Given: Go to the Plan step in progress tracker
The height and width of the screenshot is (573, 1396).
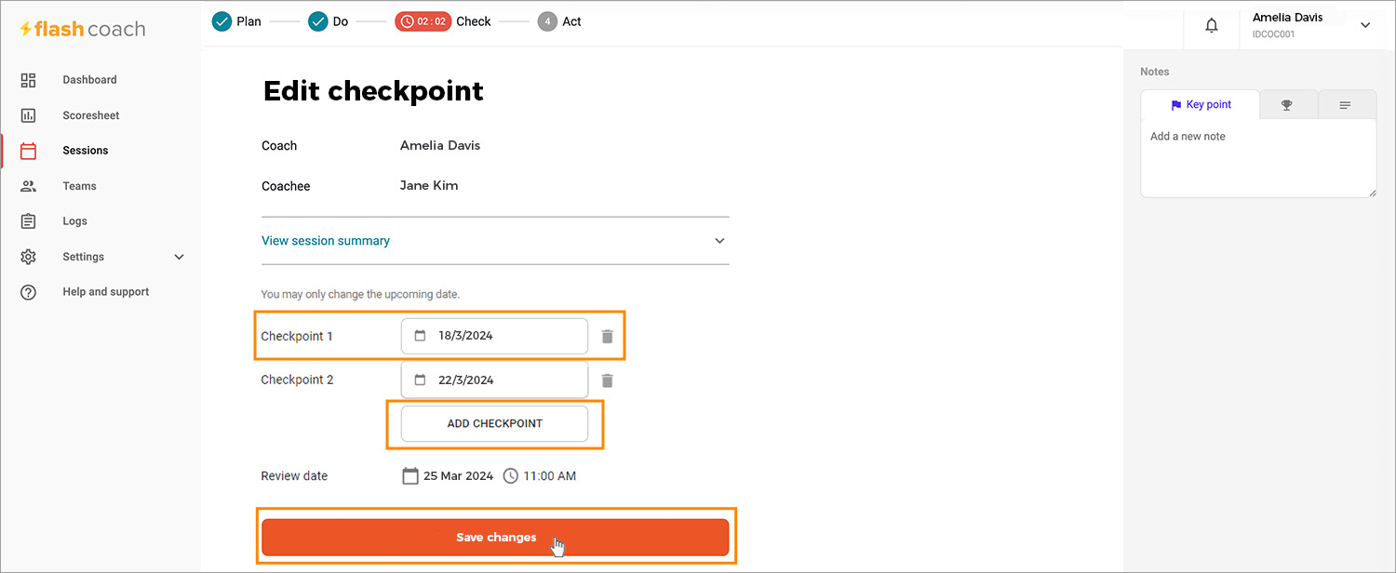Looking at the screenshot, I should tap(236, 21).
